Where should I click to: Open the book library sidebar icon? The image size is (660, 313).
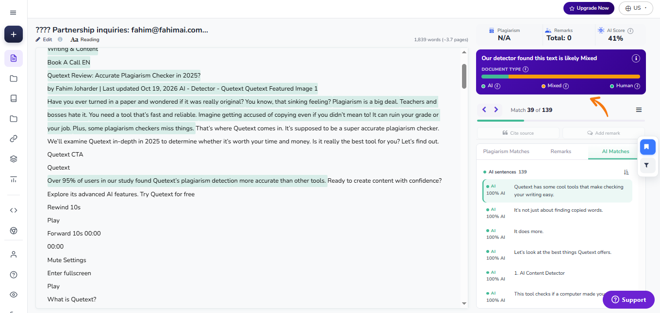pyautogui.click(x=14, y=98)
